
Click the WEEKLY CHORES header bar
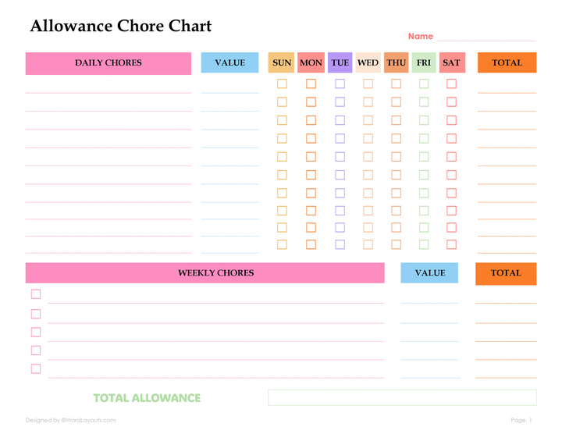coord(205,273)
